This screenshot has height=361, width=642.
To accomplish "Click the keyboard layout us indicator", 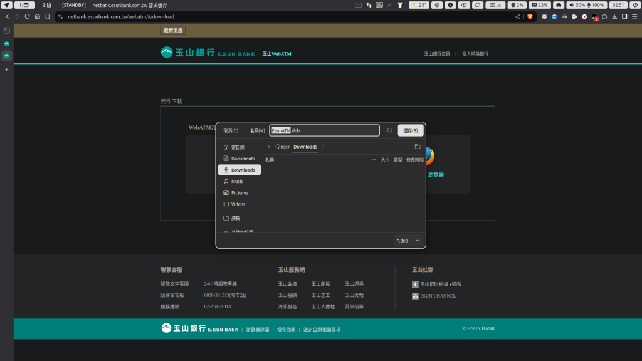I will tap(495, 5).
